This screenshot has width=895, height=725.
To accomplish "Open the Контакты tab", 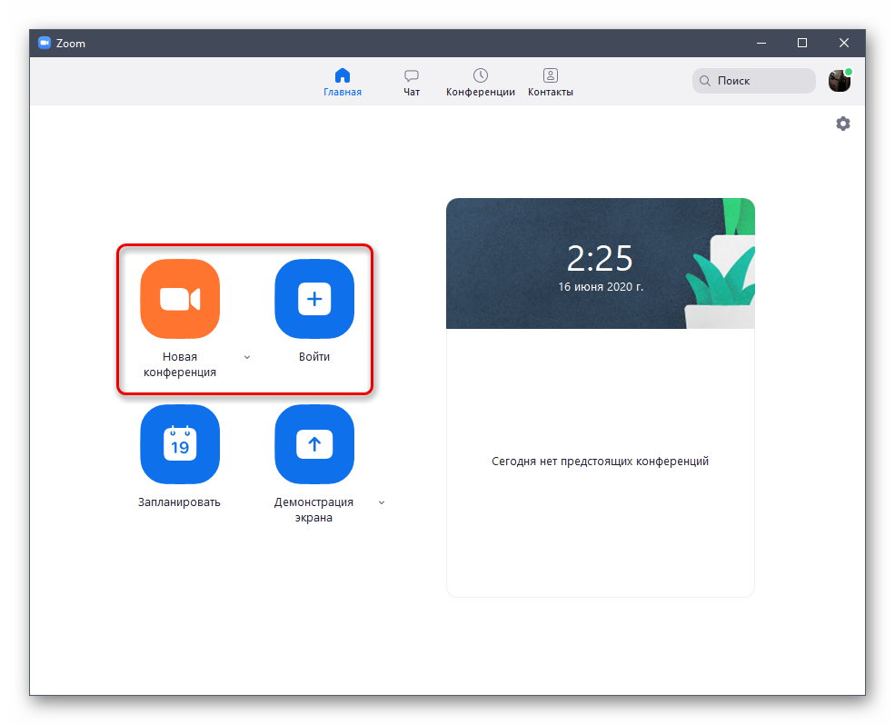I will tap(551, 82).
